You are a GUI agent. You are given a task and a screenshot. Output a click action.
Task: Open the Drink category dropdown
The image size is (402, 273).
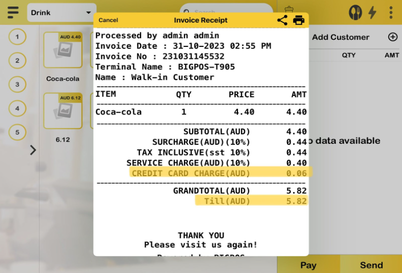pyautogui.click(x=61, y=12)
